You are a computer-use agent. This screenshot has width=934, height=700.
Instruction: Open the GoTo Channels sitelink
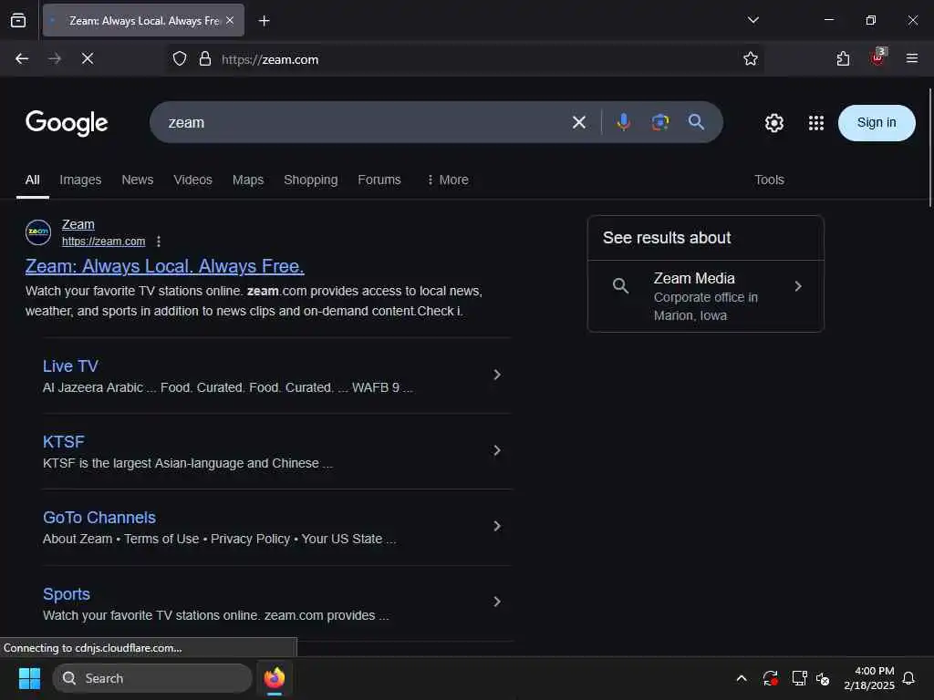[x=99, y=518]
